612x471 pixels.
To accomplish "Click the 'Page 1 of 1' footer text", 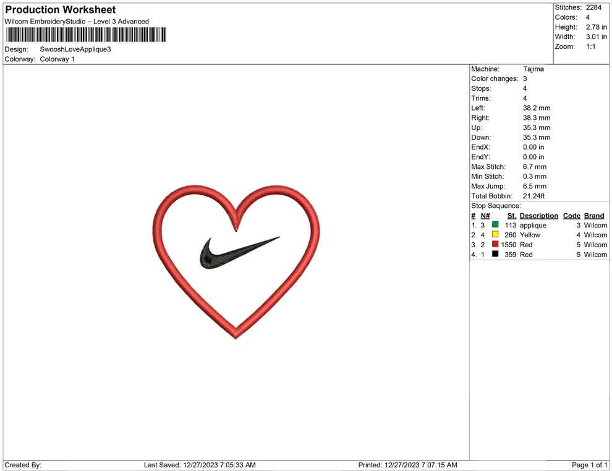I will tap(589, 465).
